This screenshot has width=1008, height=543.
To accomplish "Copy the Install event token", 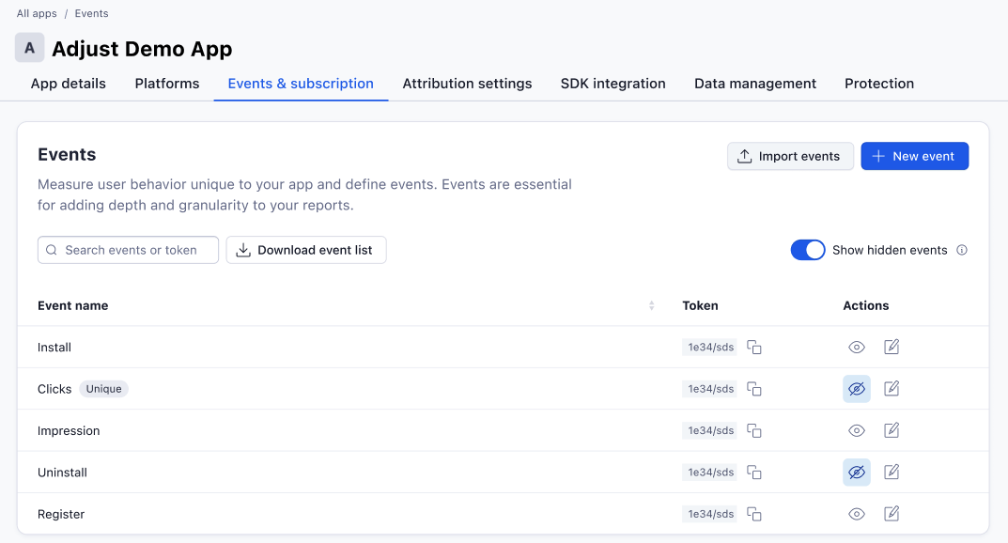I will [x=753, y=348].
